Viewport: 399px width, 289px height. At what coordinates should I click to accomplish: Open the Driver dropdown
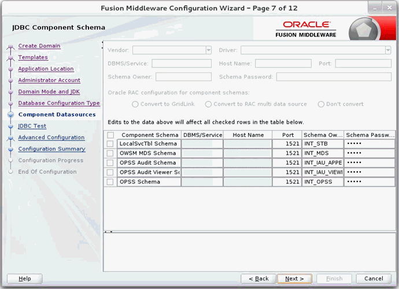click(388, 50)
